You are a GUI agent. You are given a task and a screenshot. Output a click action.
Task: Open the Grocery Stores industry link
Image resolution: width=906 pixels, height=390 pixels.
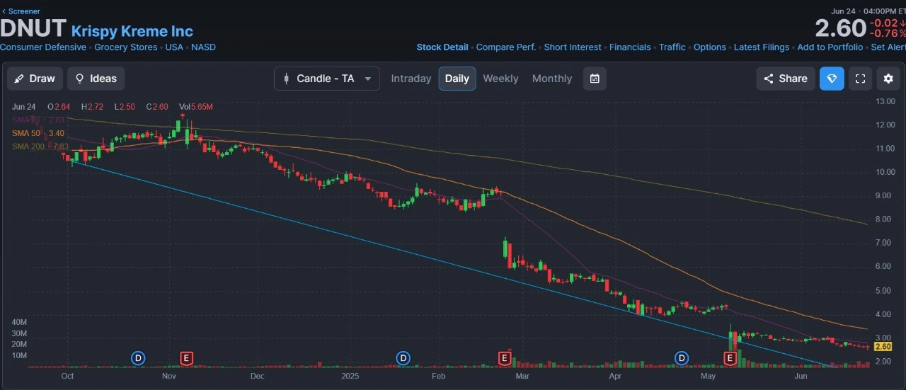tap(126, 47)
